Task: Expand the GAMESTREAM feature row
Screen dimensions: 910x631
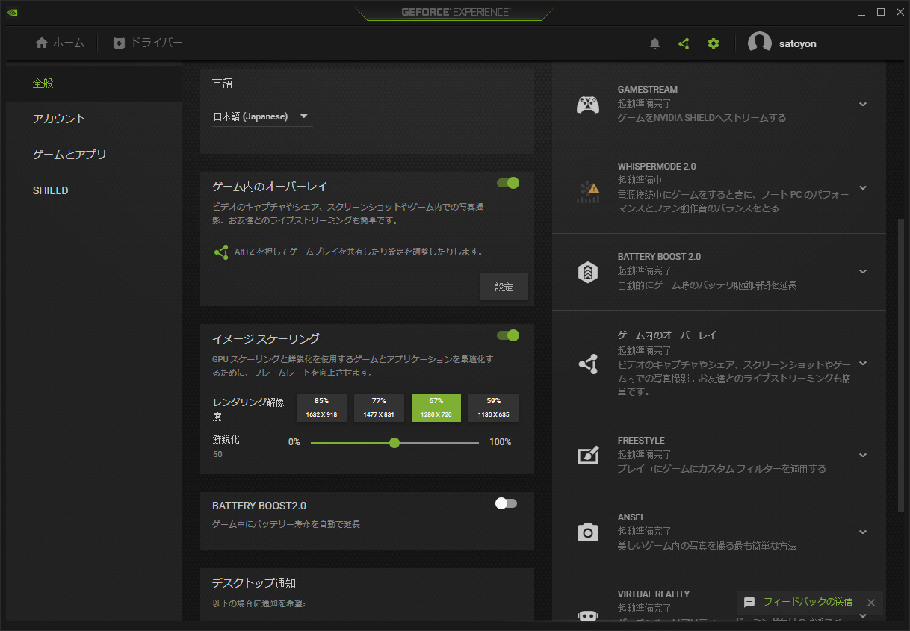Action: pos(863,104)
